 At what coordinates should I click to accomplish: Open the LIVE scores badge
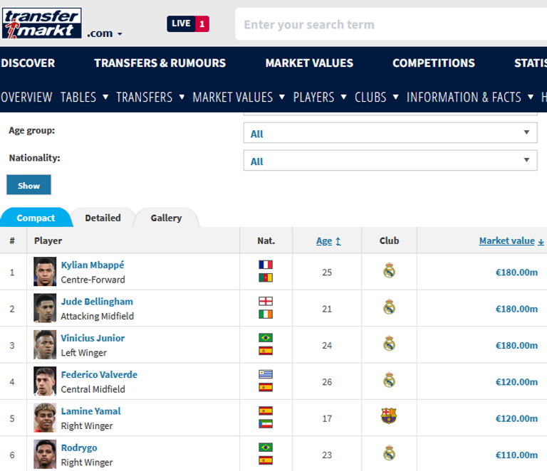click(188, 23)
